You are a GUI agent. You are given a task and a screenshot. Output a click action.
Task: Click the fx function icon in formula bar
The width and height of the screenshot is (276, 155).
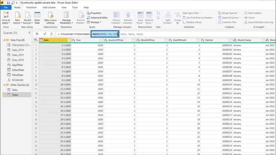point(51,34)
